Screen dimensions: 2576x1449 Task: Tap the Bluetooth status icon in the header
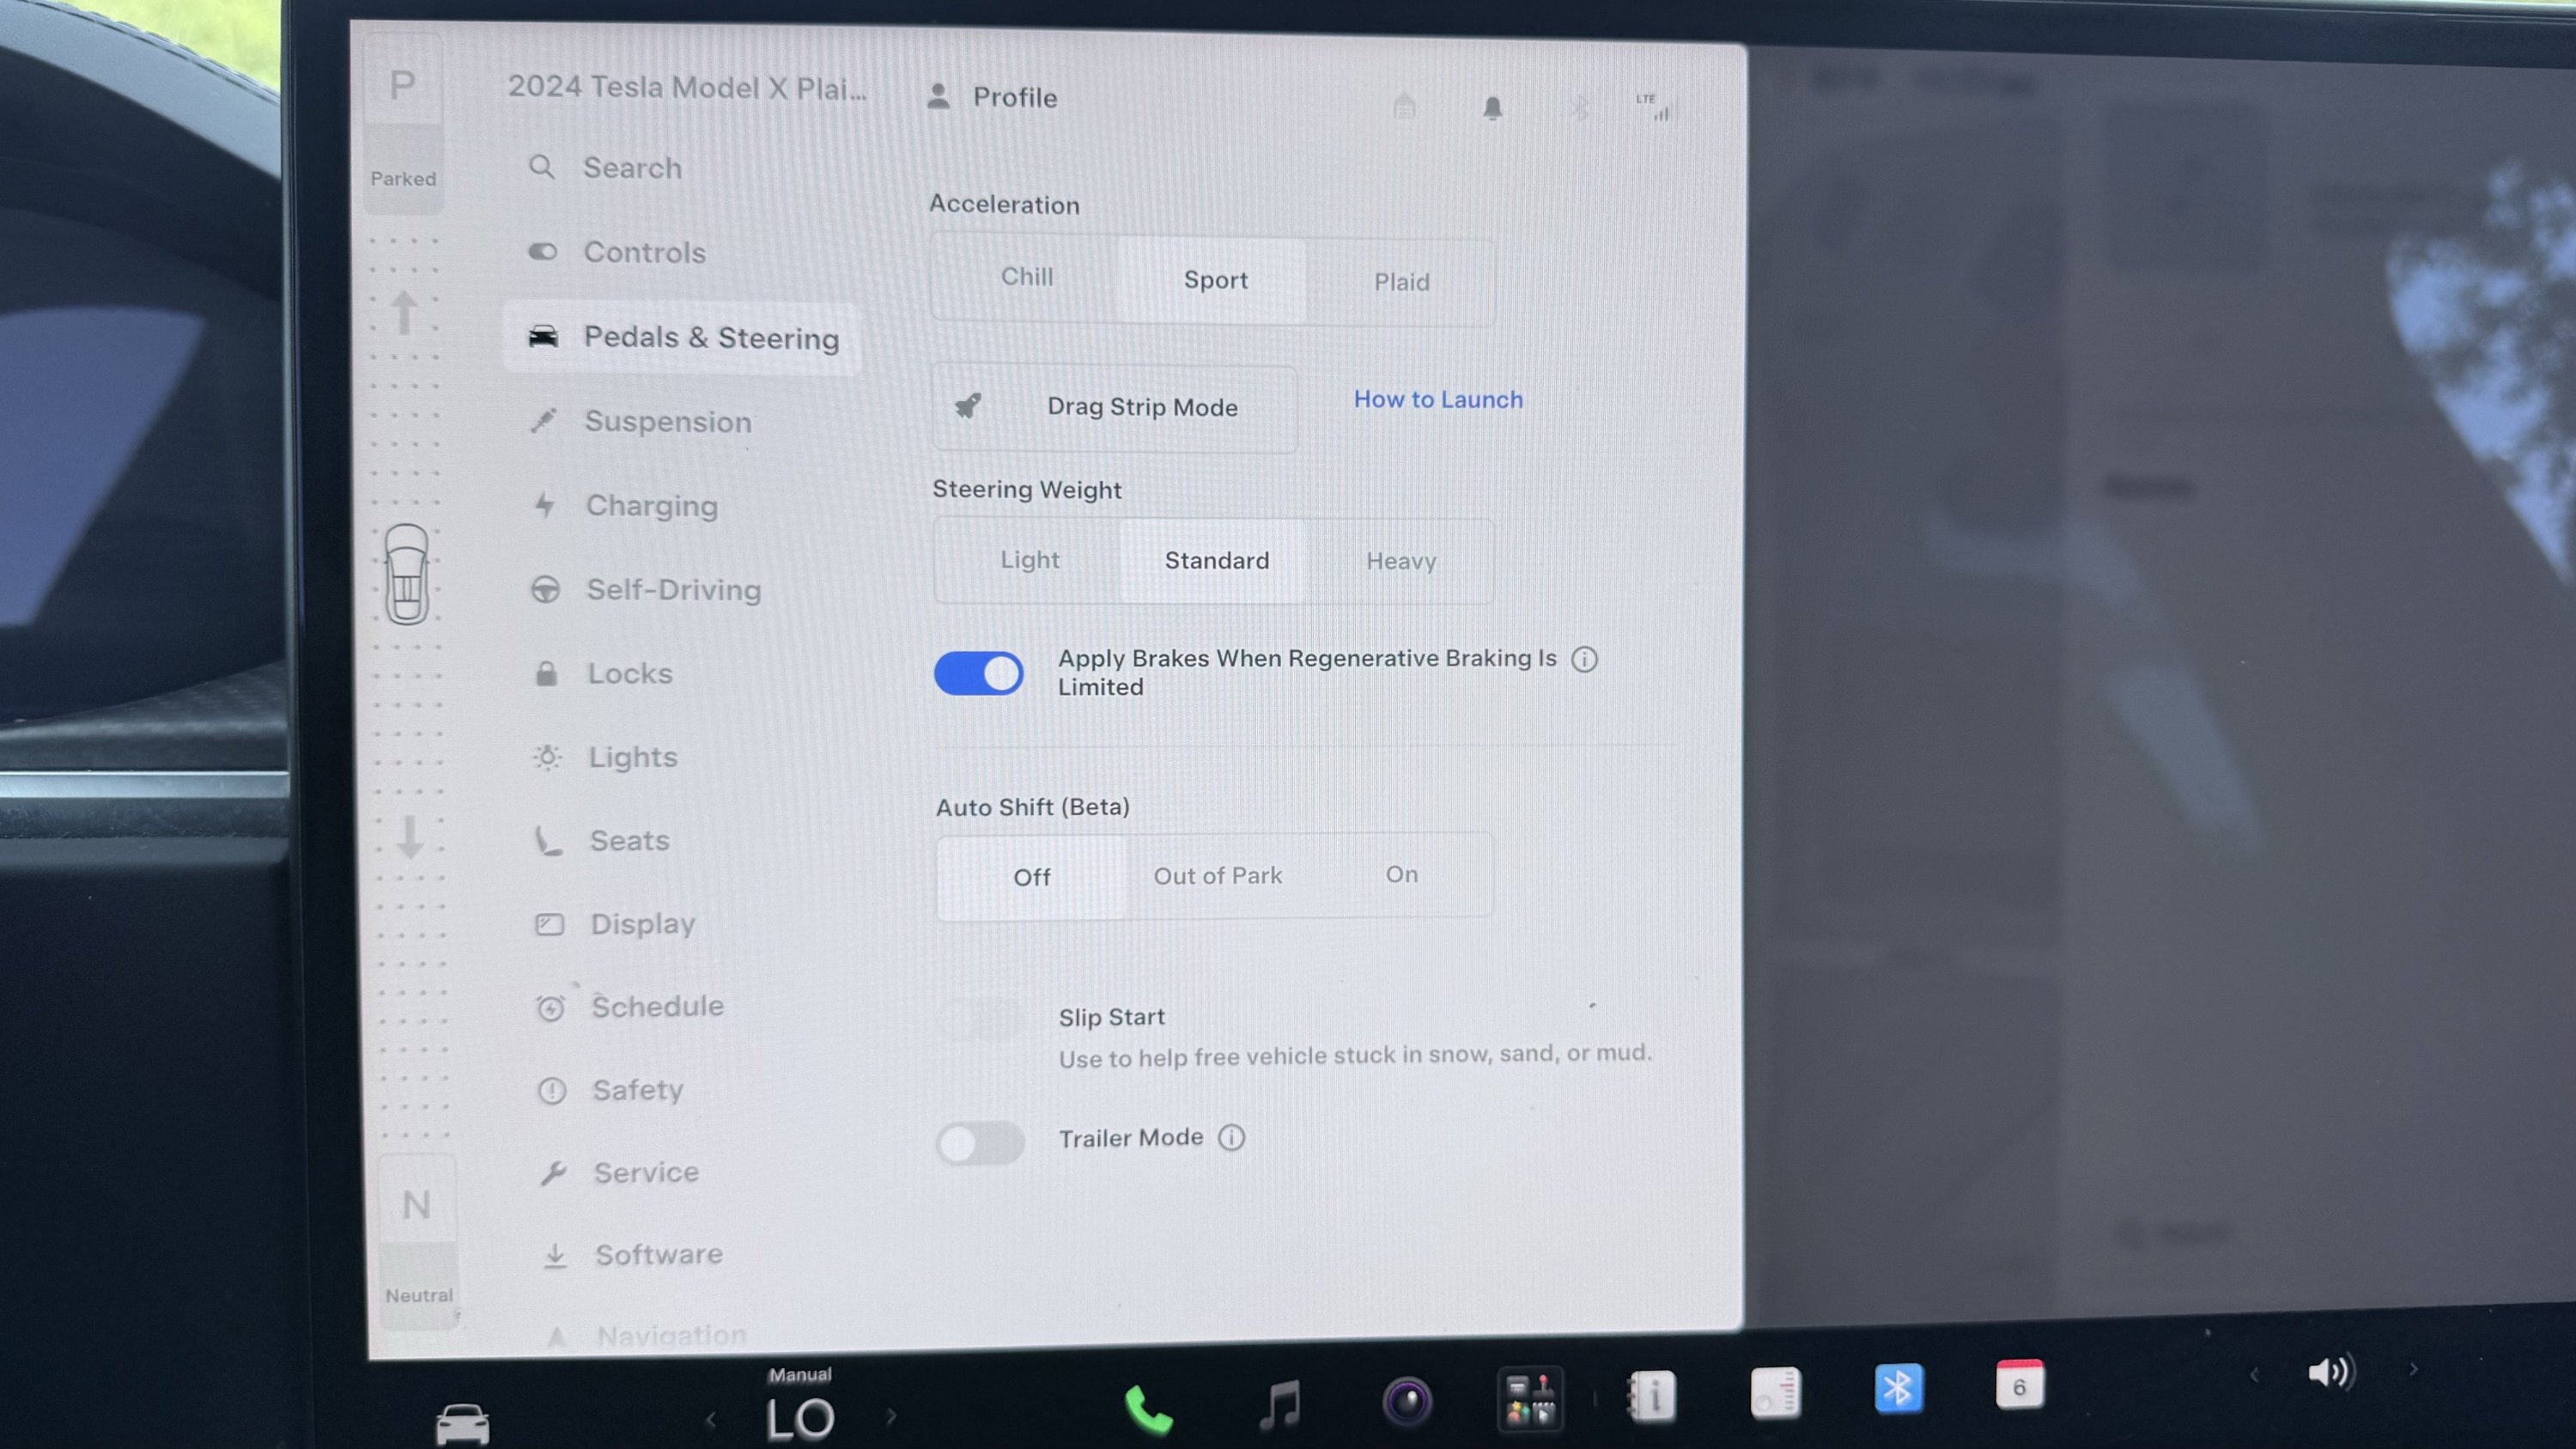pyautogui.click(x=1580, y=107)
